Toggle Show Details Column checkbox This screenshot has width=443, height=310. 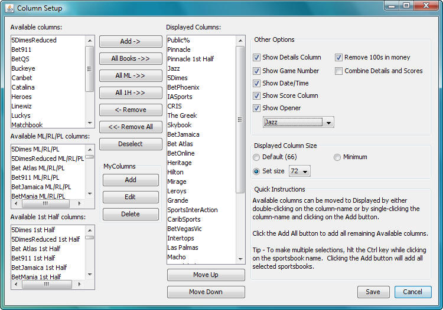pos(256,58)
